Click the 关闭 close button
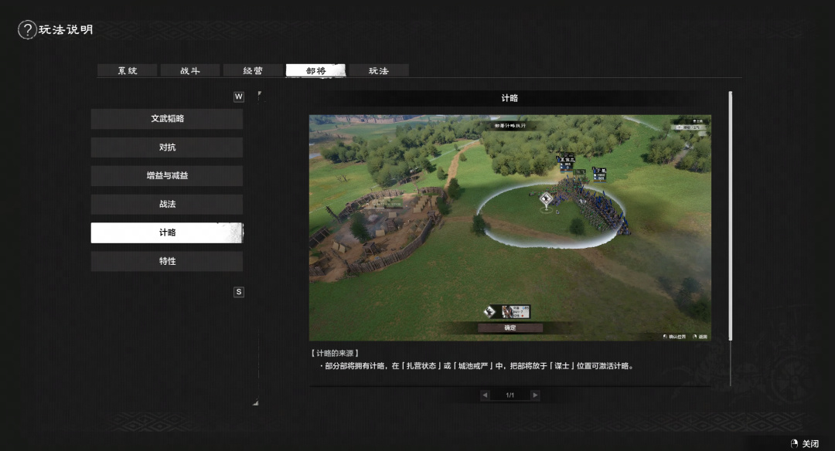This screenshot has width=835, height=451. [x=805, y=443]
